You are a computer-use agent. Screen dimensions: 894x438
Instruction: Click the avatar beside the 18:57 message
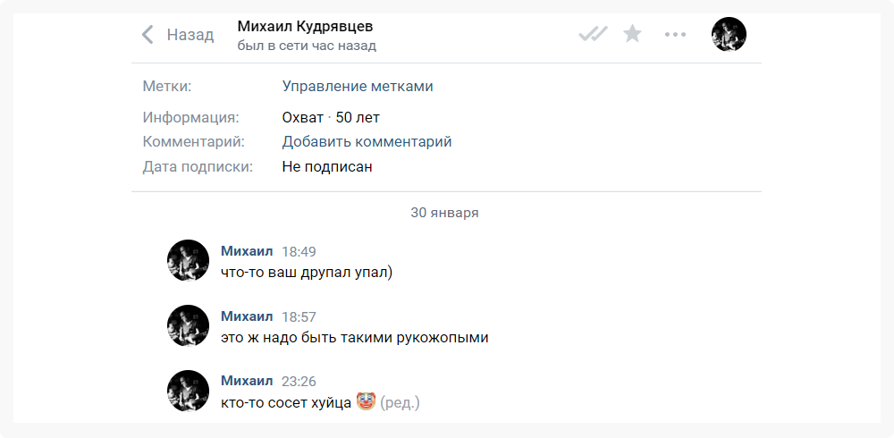point(188,325)
